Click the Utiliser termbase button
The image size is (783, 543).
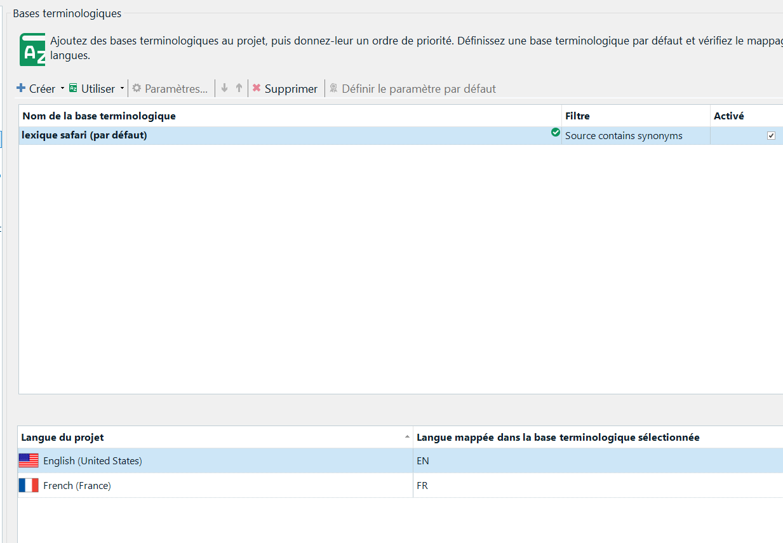coord(92,89)
